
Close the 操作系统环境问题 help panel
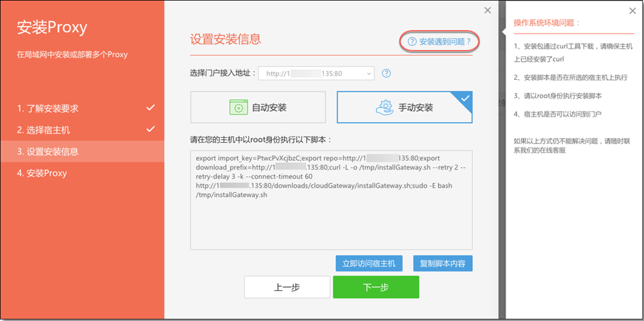point(633,11)
